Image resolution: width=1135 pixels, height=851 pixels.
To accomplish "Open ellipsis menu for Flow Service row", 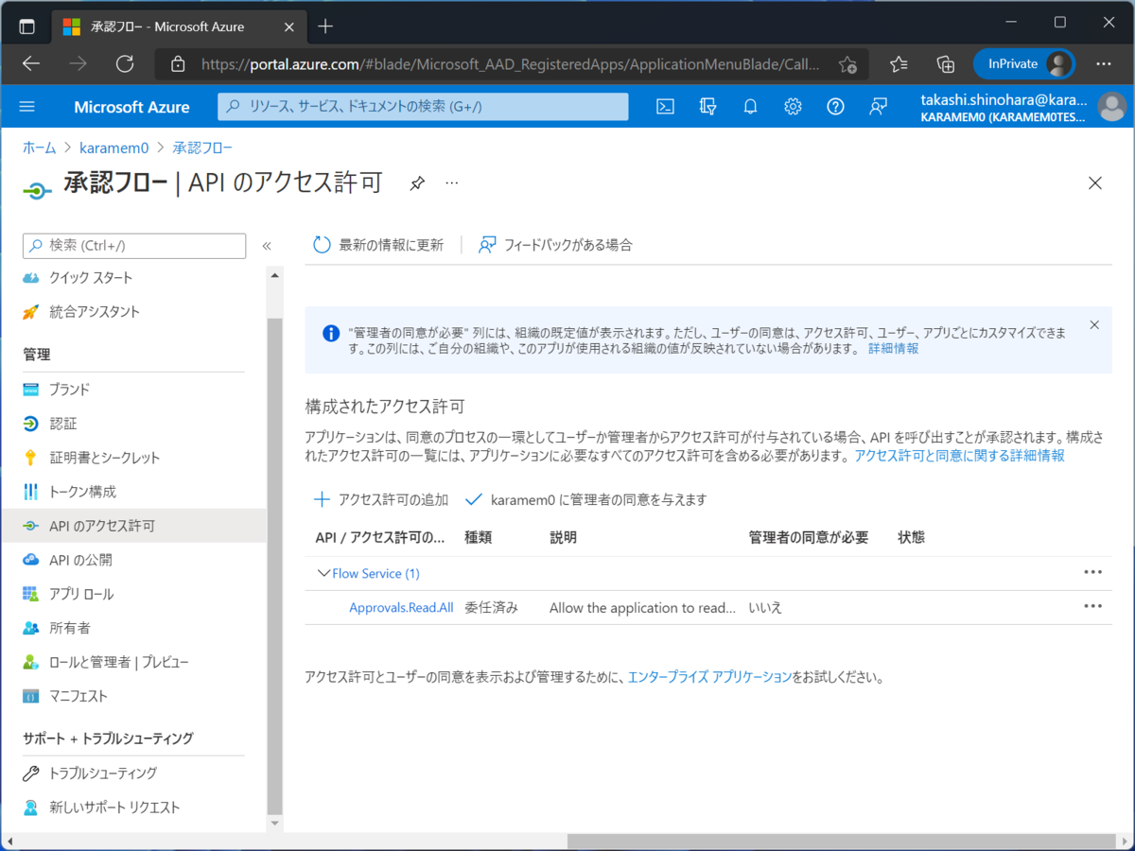I will 1093,573.
